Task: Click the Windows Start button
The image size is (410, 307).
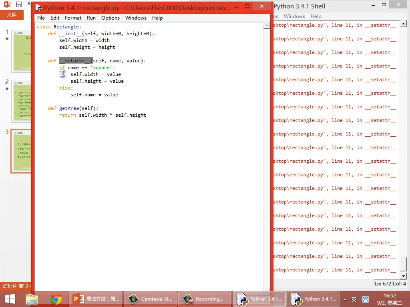Action: [x=10, y=299]
